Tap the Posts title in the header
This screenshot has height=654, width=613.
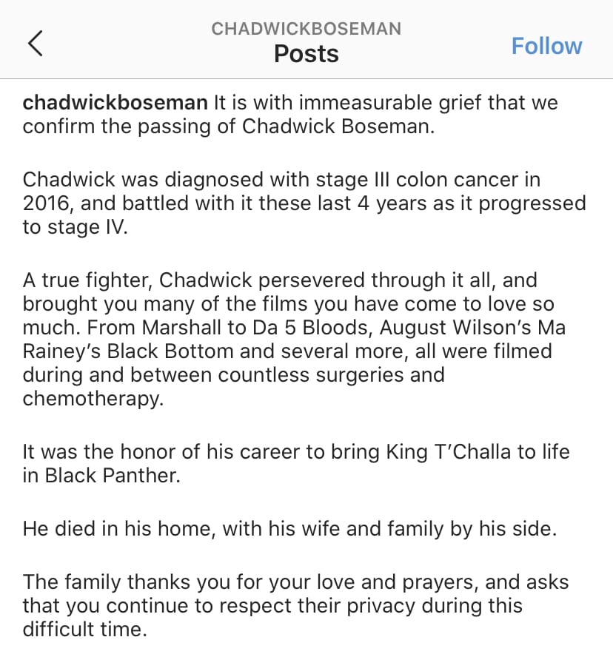click(306, 54)
